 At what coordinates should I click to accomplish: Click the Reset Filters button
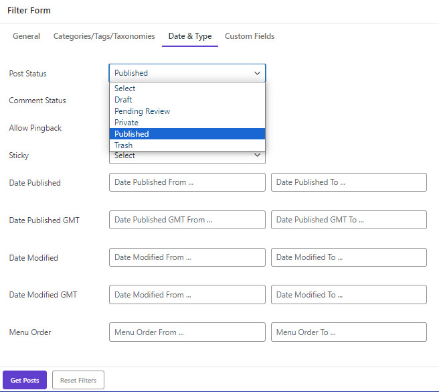click(x=78, y=380)
